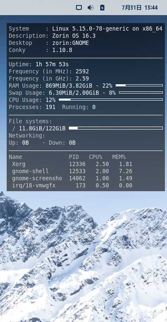Click the 'gnome-screensho' process name
The width and height of the screenshot is (167, 322).
37,179
